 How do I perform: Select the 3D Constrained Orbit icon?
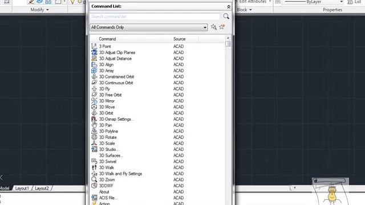94,76
